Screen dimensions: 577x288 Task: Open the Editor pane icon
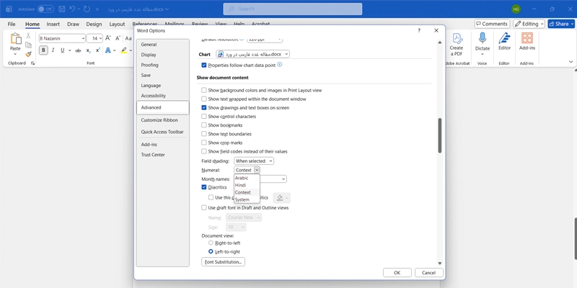[x=504, y=39]
